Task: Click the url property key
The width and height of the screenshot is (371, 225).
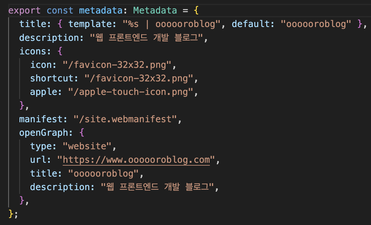Action: (38, 160)
